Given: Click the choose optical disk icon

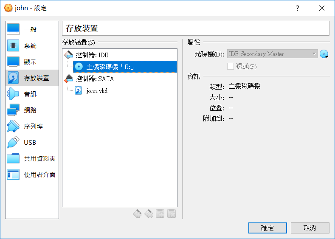Looking at the screenshot, I should [x=324, y=54].
